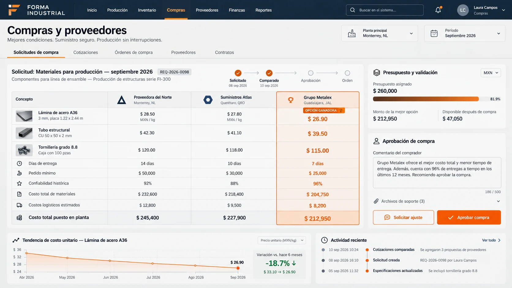Click the clock icon beside Días de entrega
Image resolution: width=512 pixels, height=288 pixels.
(19, 163)
